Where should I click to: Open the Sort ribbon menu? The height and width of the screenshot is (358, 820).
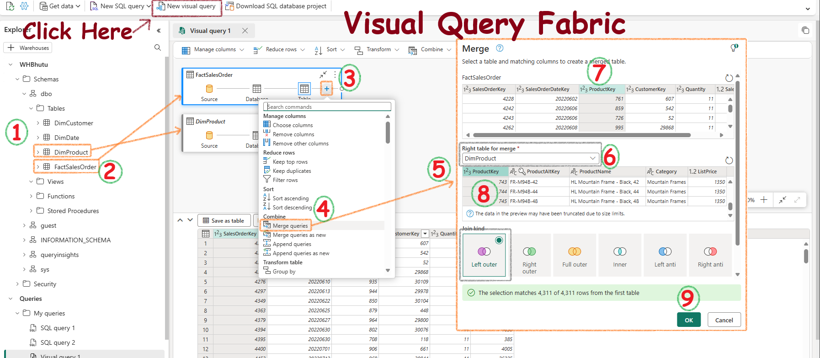[330, 49]
